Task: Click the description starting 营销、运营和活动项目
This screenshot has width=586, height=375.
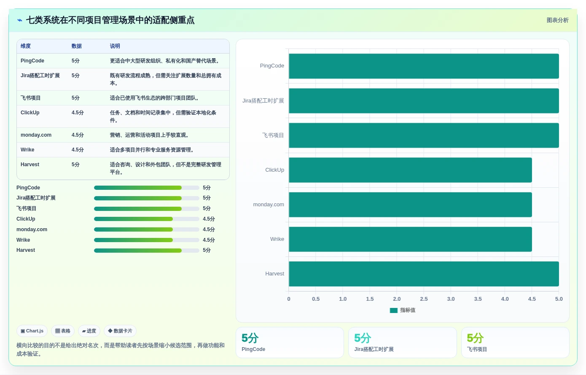Action: point(151,135)
